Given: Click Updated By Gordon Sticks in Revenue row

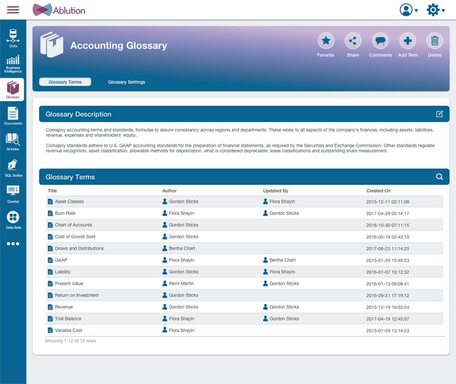Looking at the screenshot, I should (x=284, y=307).
